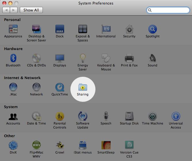
Task: Minimize the System Preferences window
Action: pos(10,3)
